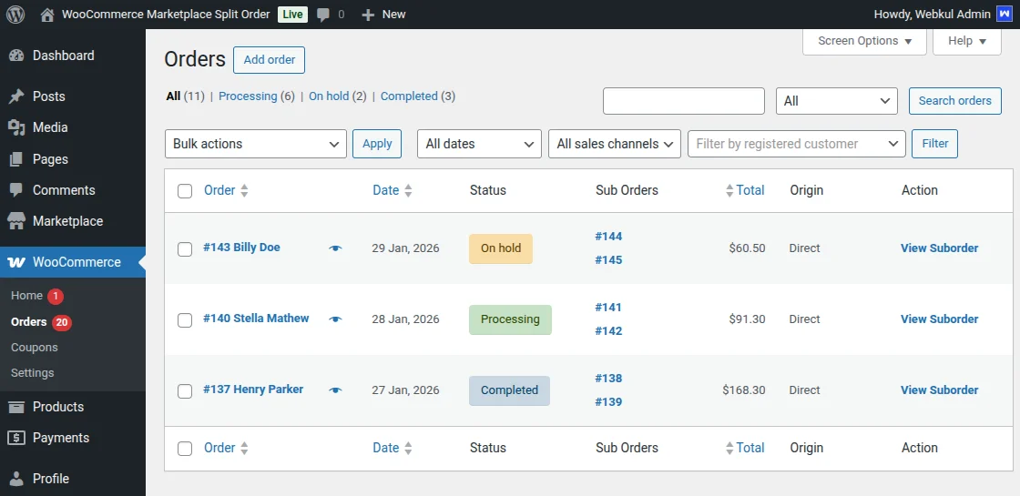Sort by Order column header arrows
This screenshot has height=496, width=1020.
pos(245,190)
